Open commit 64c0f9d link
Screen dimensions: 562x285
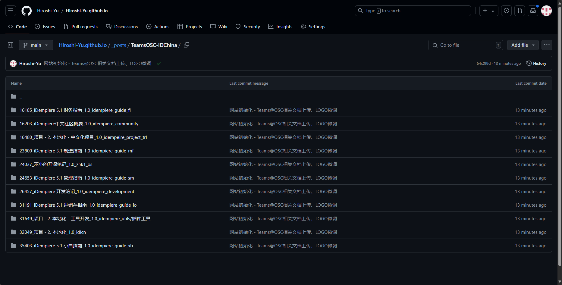484,63
